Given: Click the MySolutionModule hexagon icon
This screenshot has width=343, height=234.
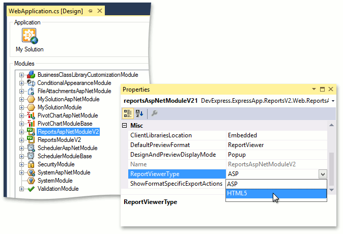Looking at the screenshot, I should pos(31,107).
